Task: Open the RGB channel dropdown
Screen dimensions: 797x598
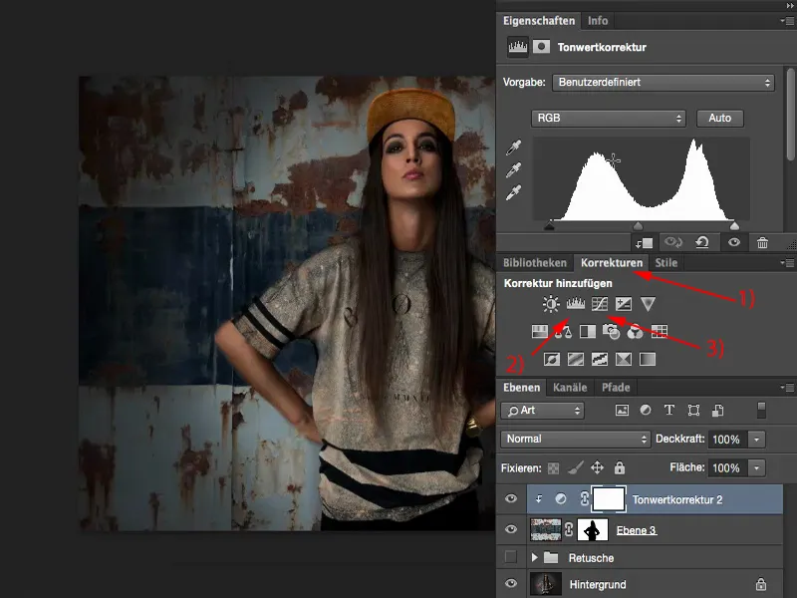Action: 609,118
